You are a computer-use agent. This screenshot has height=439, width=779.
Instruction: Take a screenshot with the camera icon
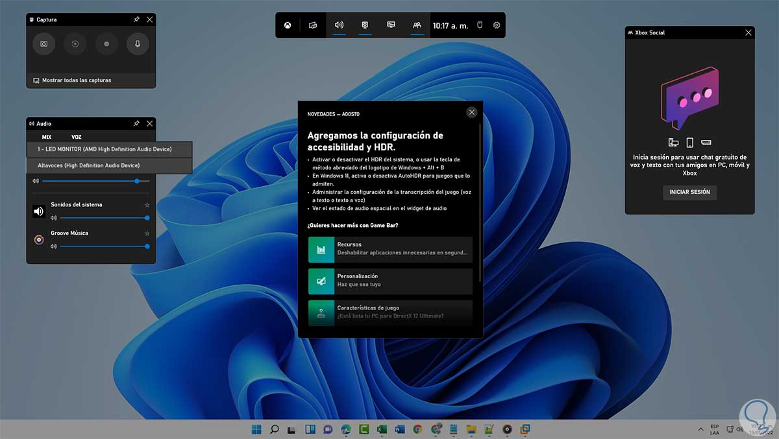pos(44,44)
